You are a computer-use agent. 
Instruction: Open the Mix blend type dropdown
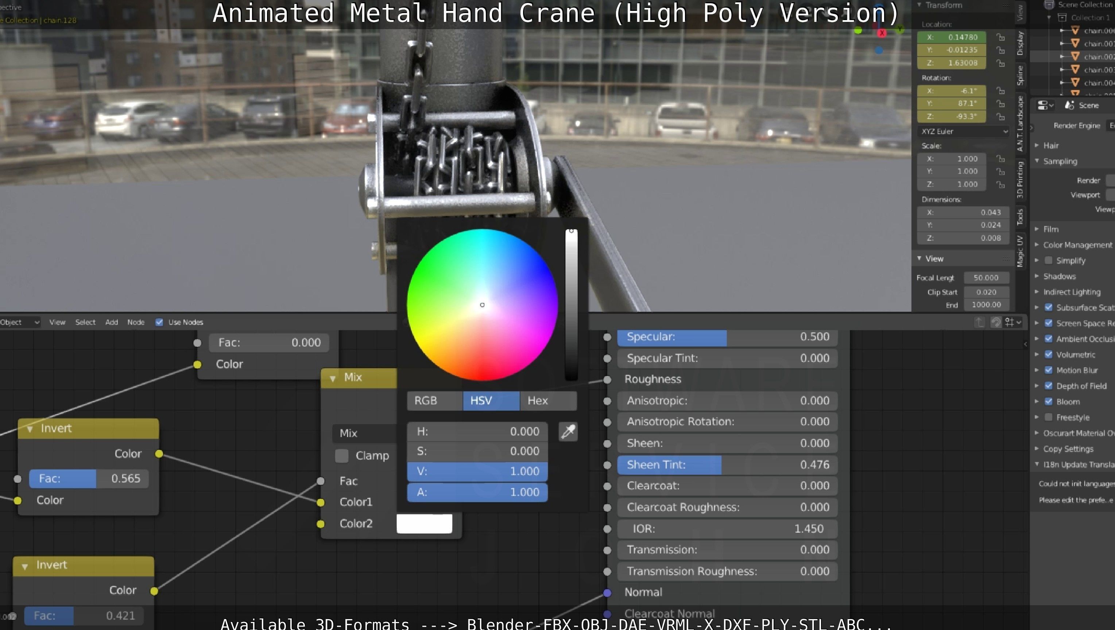pos(364,433)
